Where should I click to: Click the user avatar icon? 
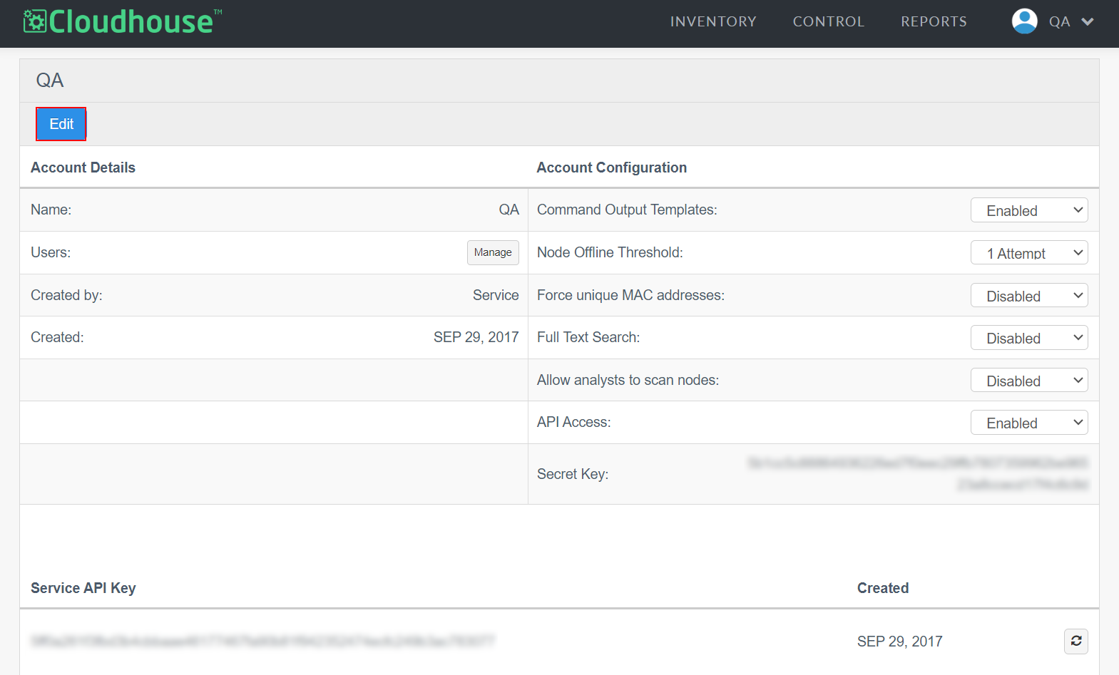(x=1024, y=21)
